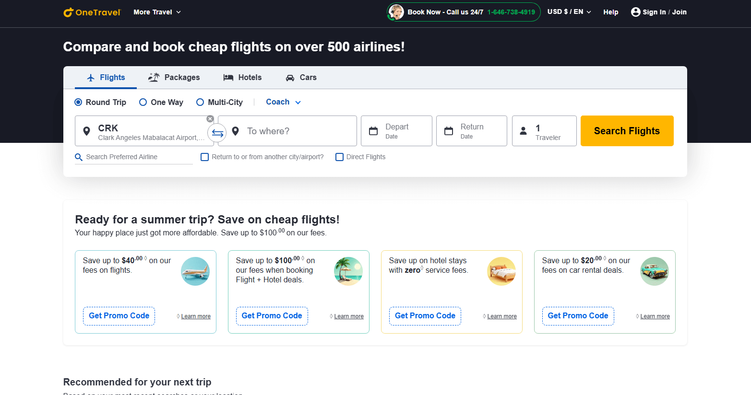Click the magnifier icon for Preferred Airline search
Screen dimensions: 751x395
79,157
